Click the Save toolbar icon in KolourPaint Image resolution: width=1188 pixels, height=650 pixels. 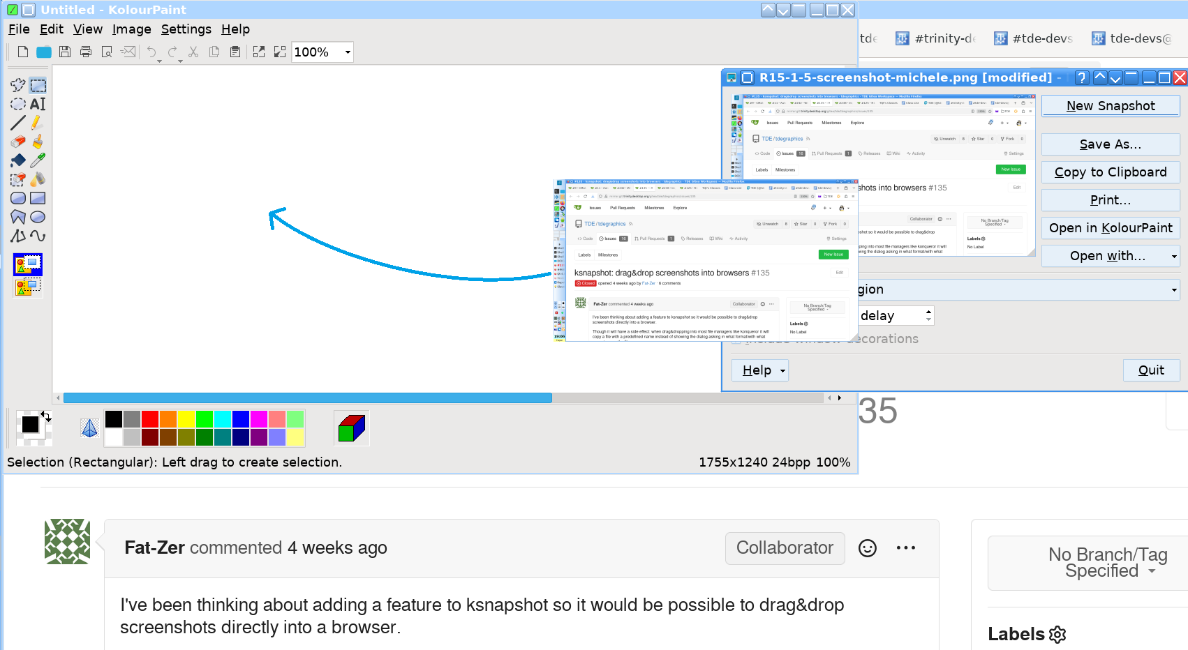[65, 52]
